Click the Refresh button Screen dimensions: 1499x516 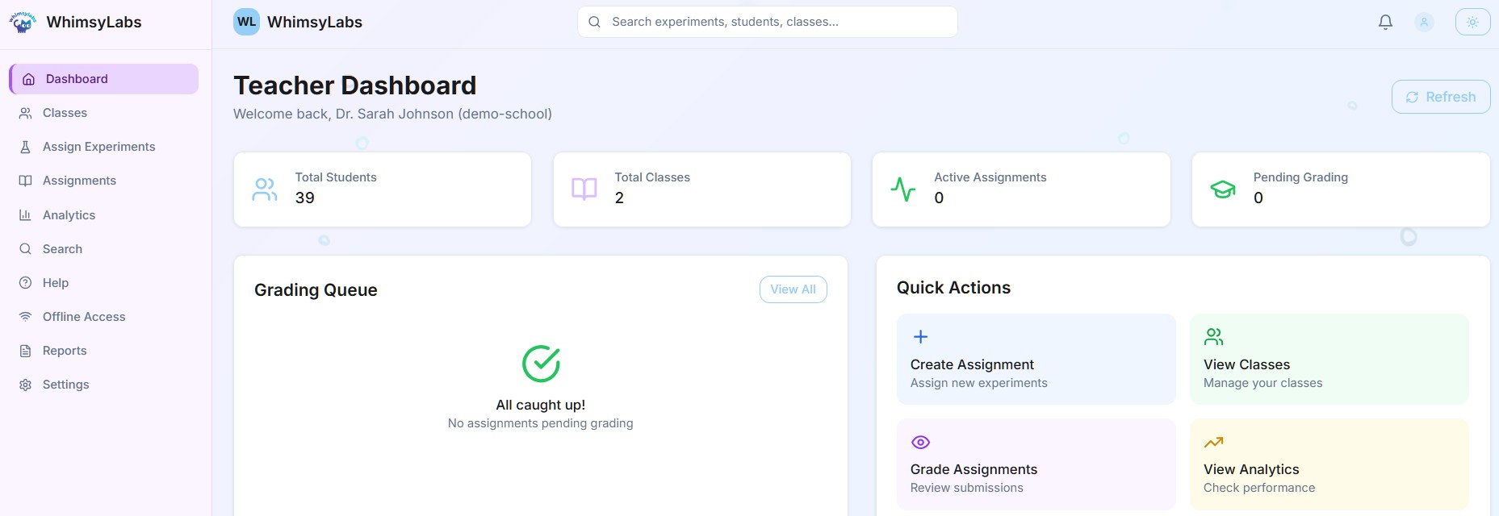point(1441,96)
